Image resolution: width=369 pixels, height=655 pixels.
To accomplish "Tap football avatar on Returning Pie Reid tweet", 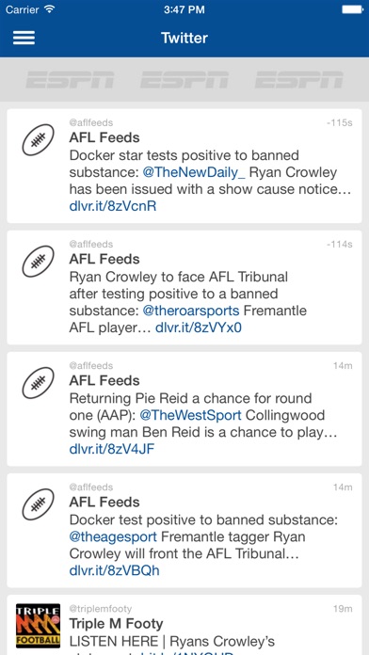I will 38,383.
